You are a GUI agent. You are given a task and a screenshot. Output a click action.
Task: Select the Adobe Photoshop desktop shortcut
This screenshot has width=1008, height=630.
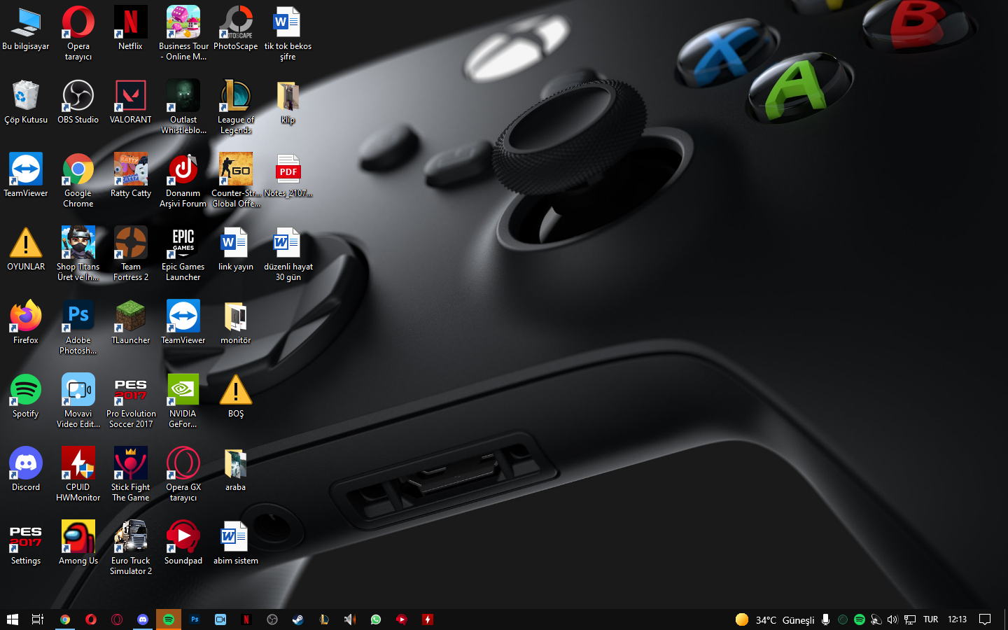pyautogui.click(x=78, y=328)
